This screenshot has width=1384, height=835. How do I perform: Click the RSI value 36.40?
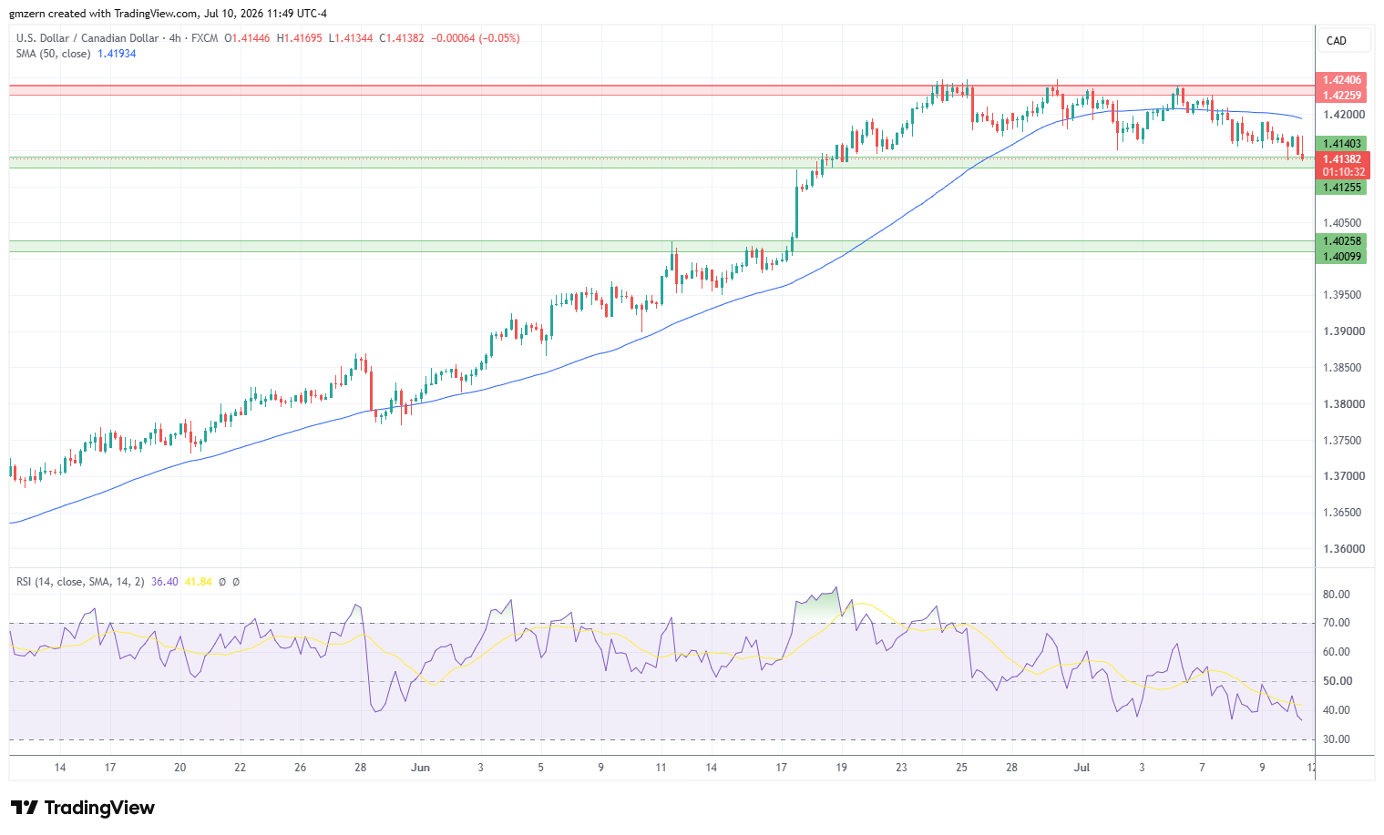165,582
